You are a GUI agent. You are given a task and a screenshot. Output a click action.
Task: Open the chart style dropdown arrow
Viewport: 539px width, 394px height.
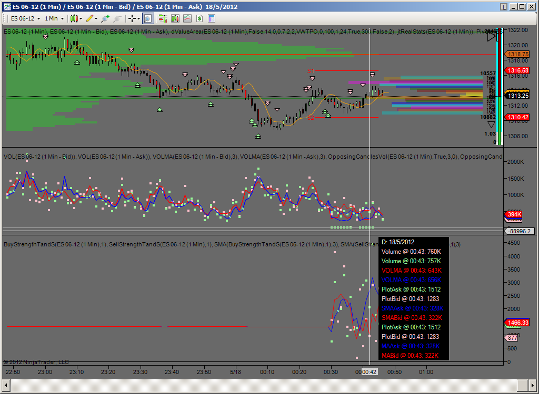[81, 18]
